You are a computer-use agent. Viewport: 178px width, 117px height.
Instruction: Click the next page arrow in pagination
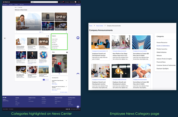tap(48, 80)
